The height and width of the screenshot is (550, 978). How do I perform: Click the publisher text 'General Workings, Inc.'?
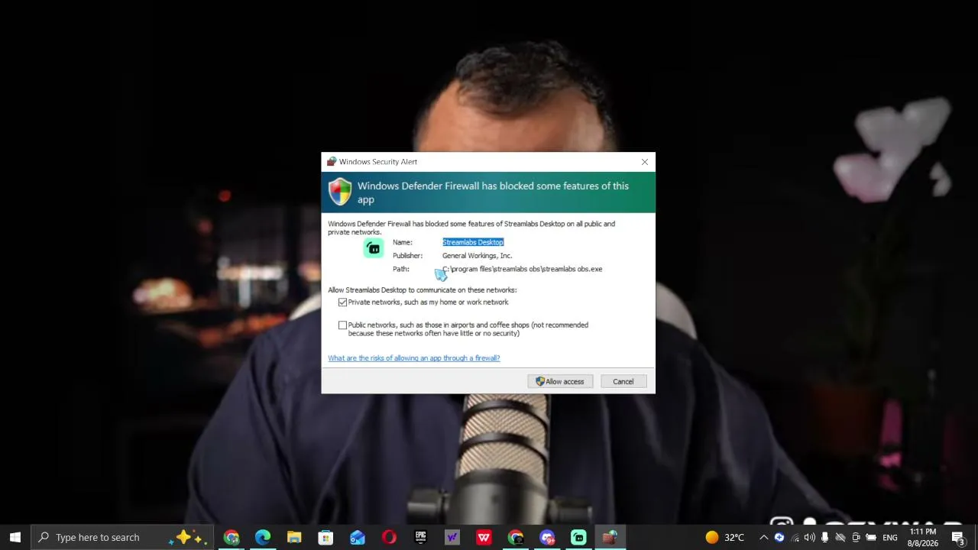click(x=477, y=256)
